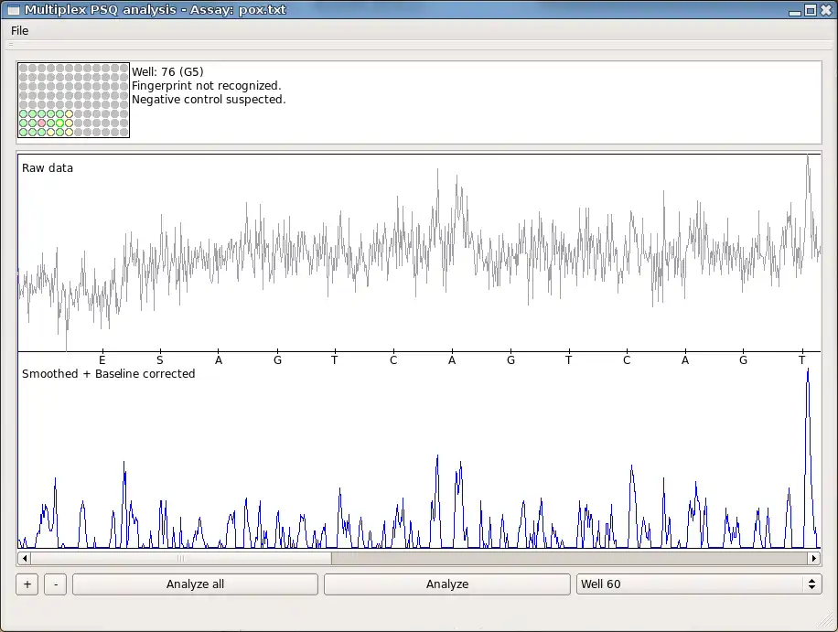Click the horizontal scrollbar thumb

pos(180,558)
